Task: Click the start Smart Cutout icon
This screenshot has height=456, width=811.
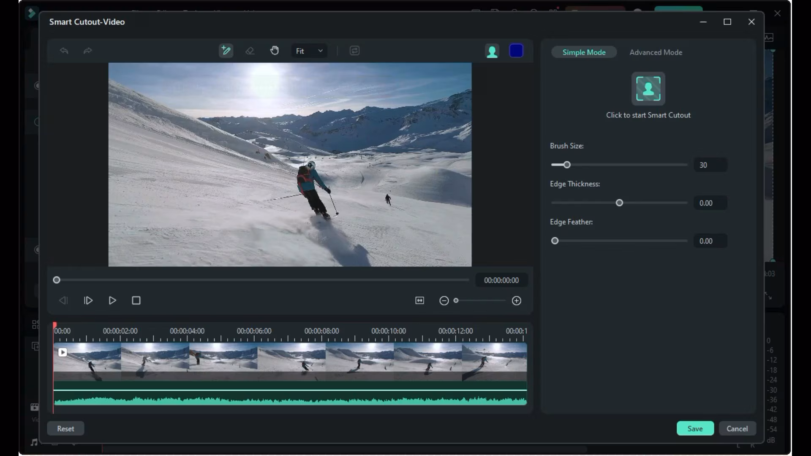Action: (x=648, y=89)
